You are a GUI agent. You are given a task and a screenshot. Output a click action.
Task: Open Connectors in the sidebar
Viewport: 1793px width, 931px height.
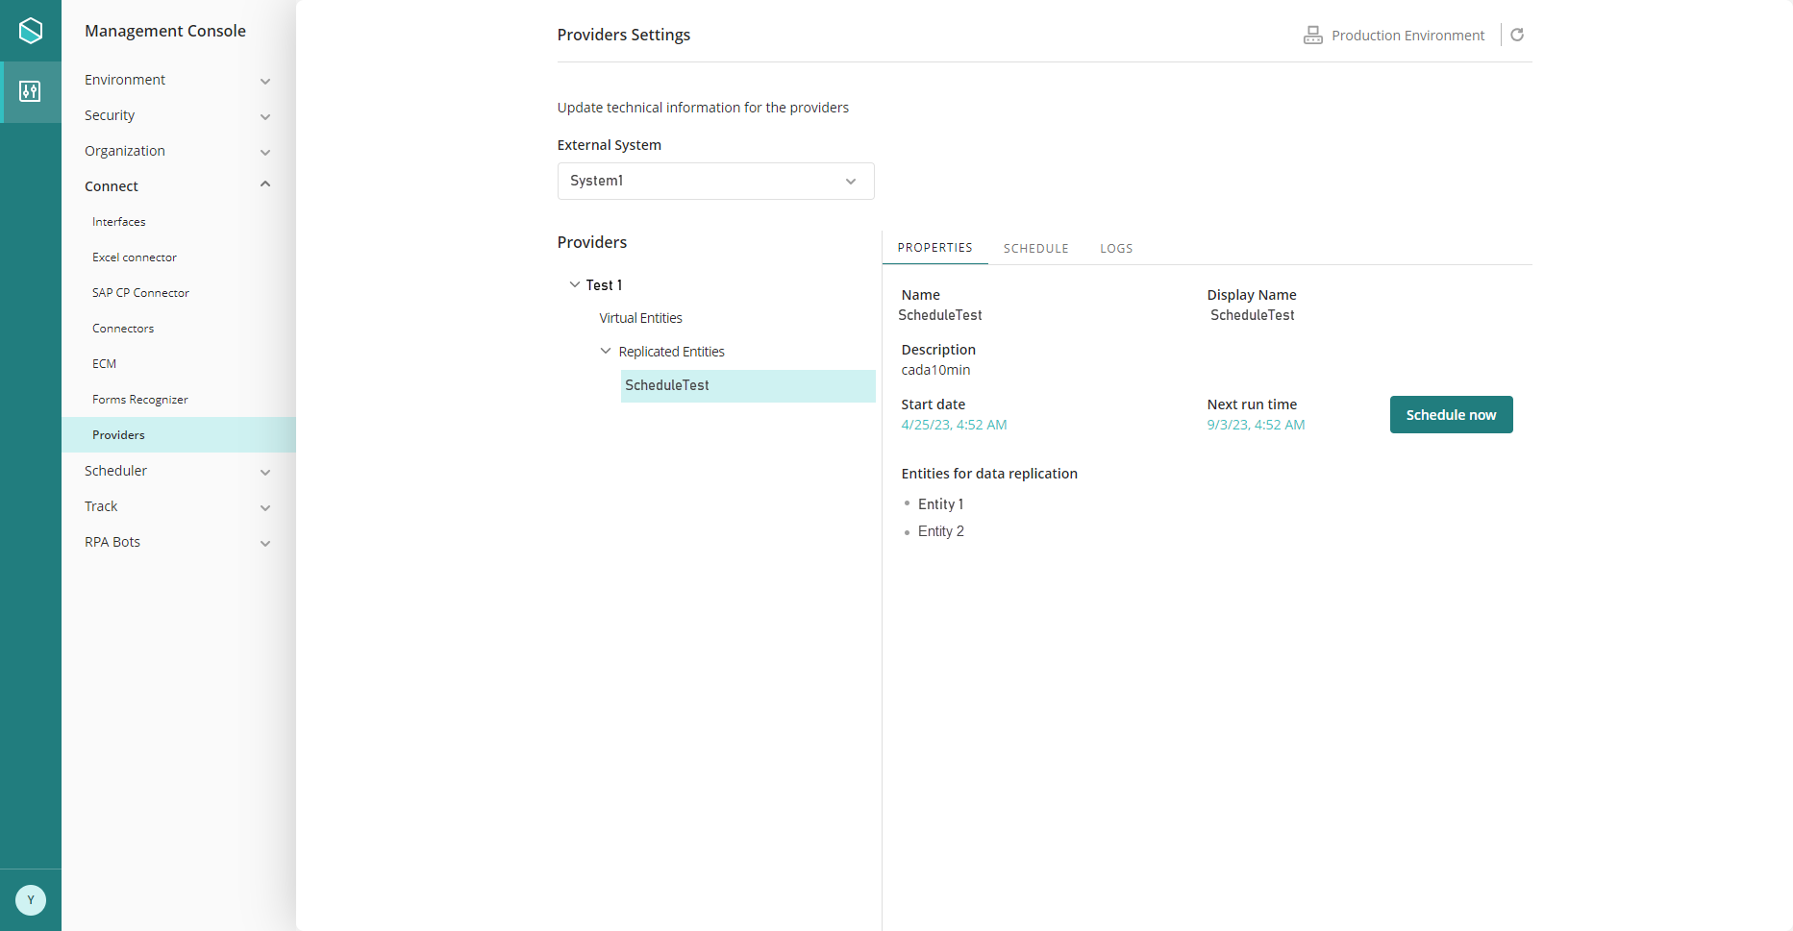pyautogui.click(x=123, y=329)
